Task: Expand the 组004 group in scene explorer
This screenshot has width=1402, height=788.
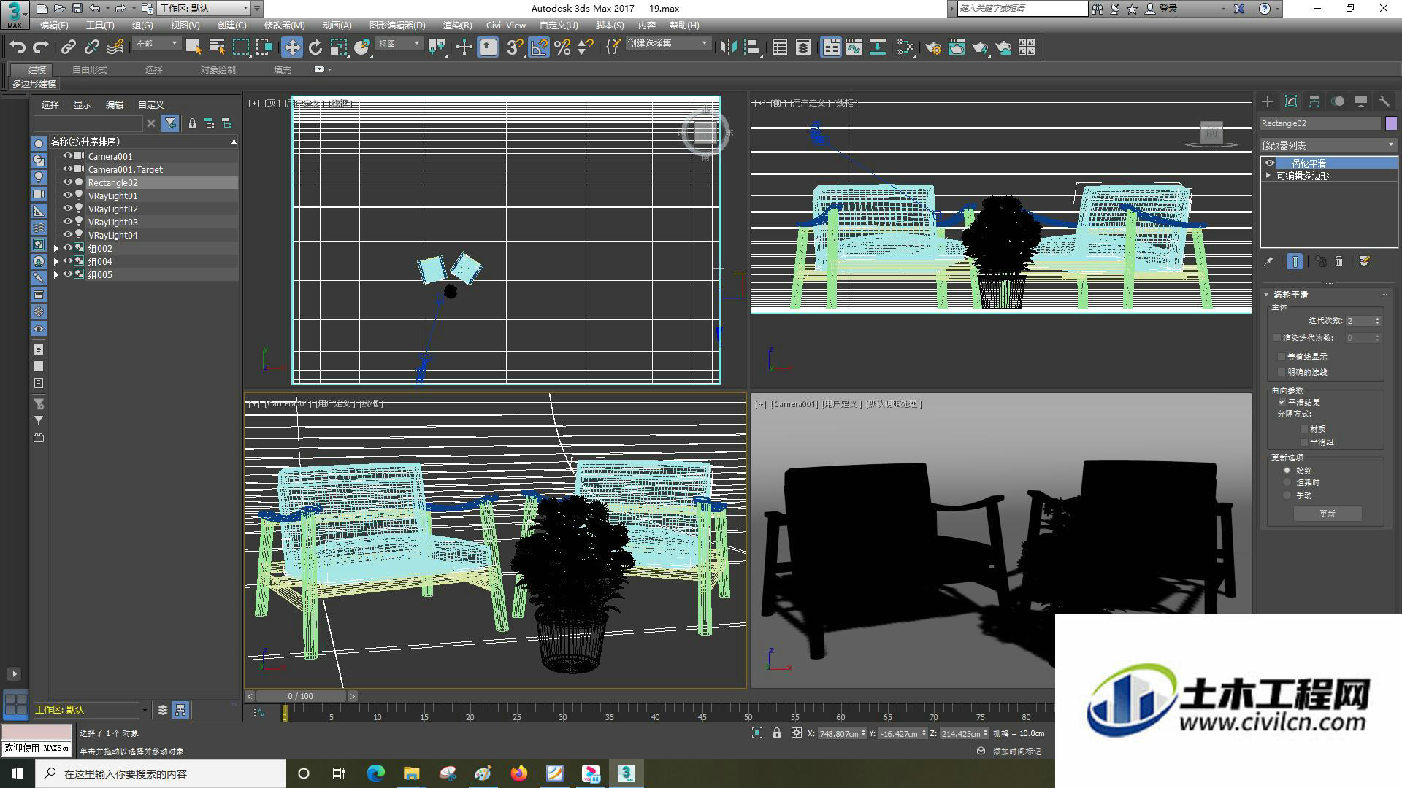Action: (x=56, y=262)
